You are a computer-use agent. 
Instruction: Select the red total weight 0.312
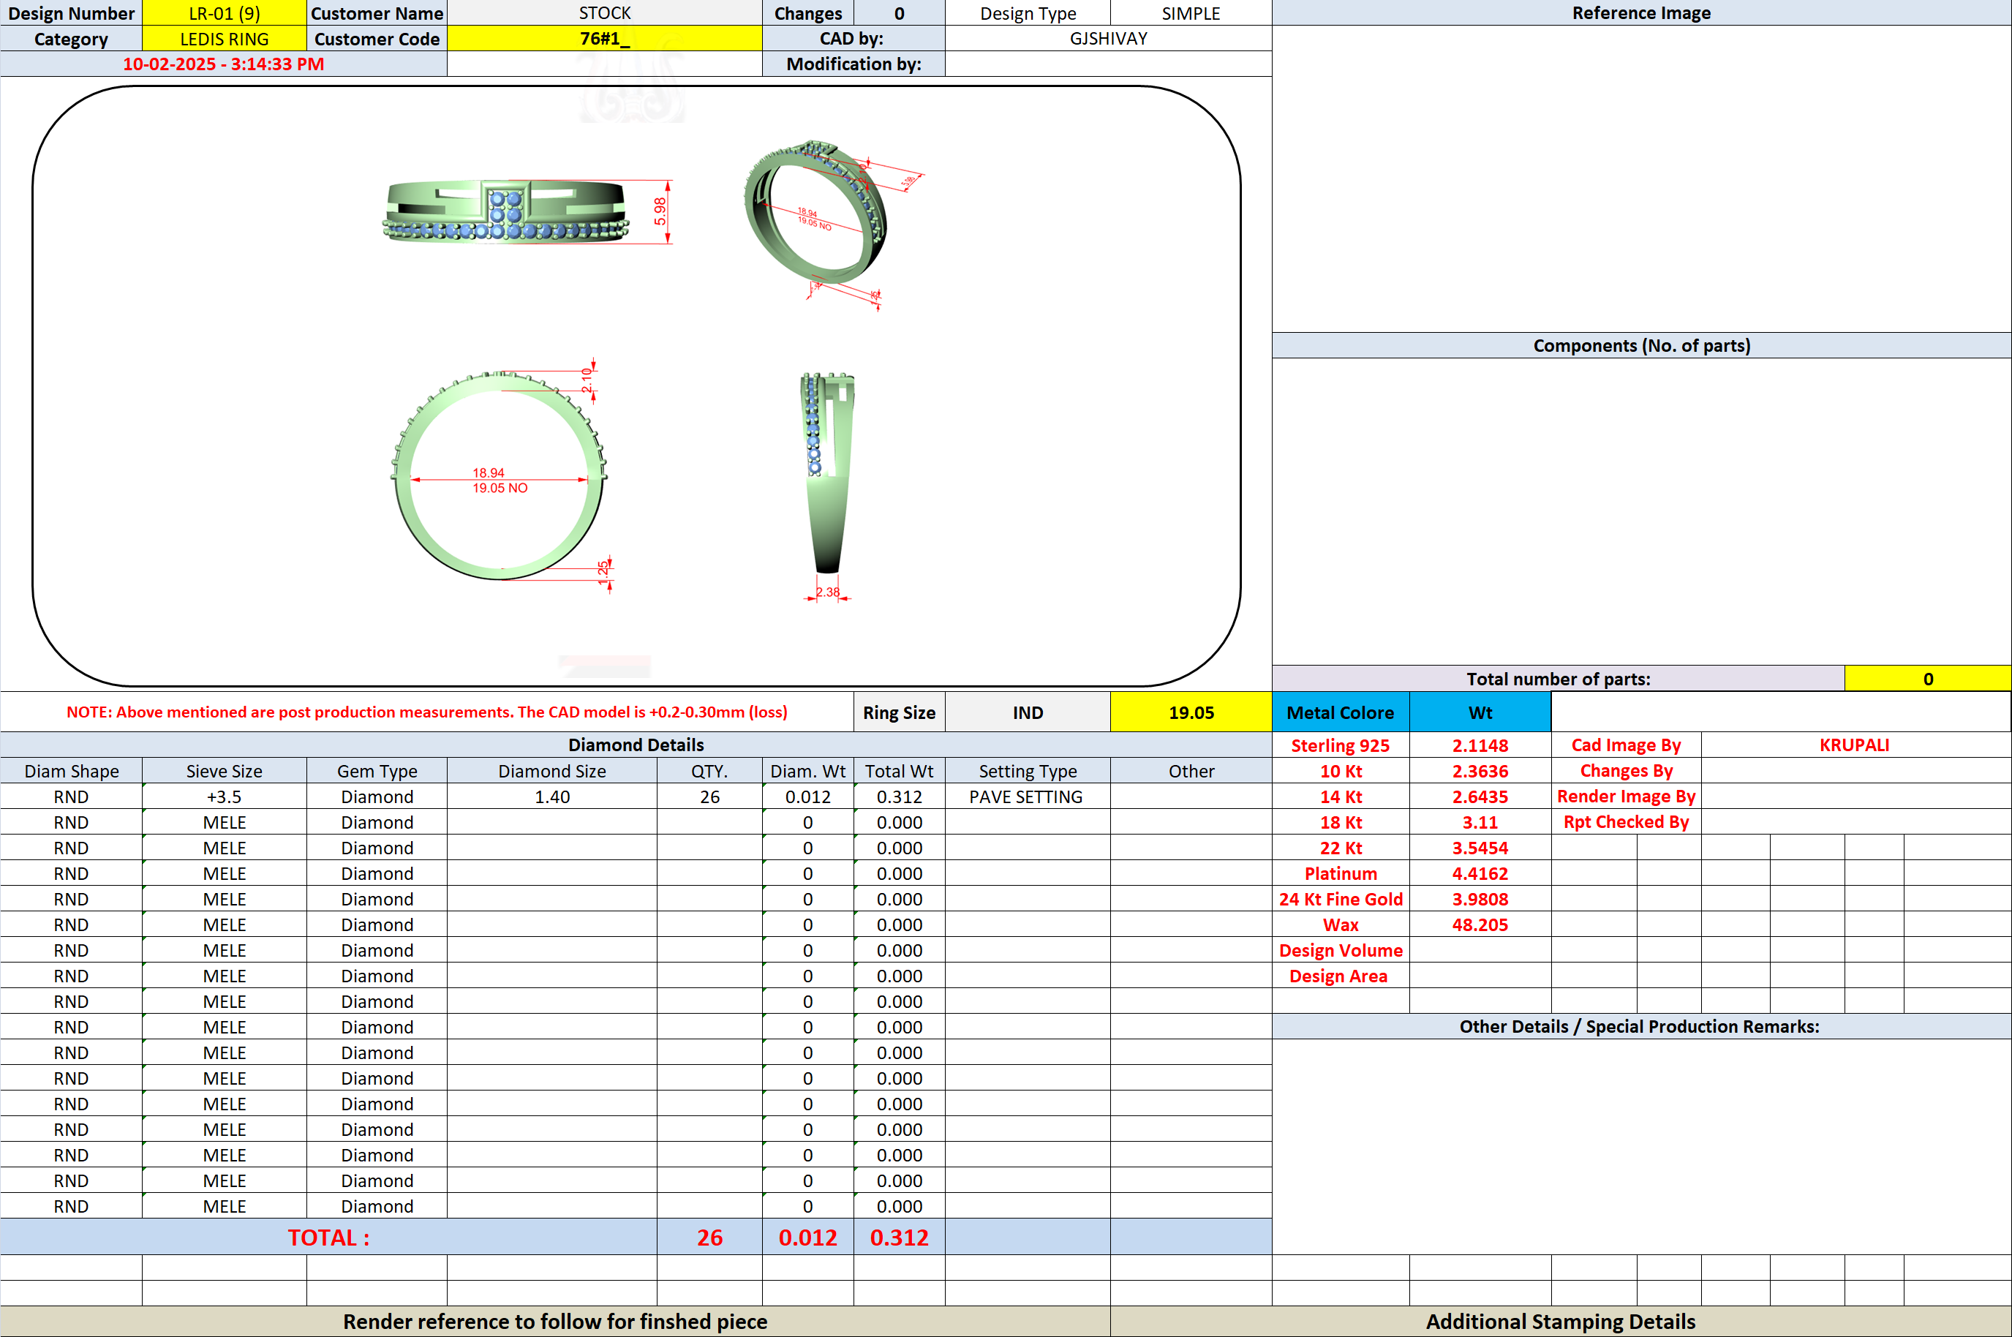900,1238
